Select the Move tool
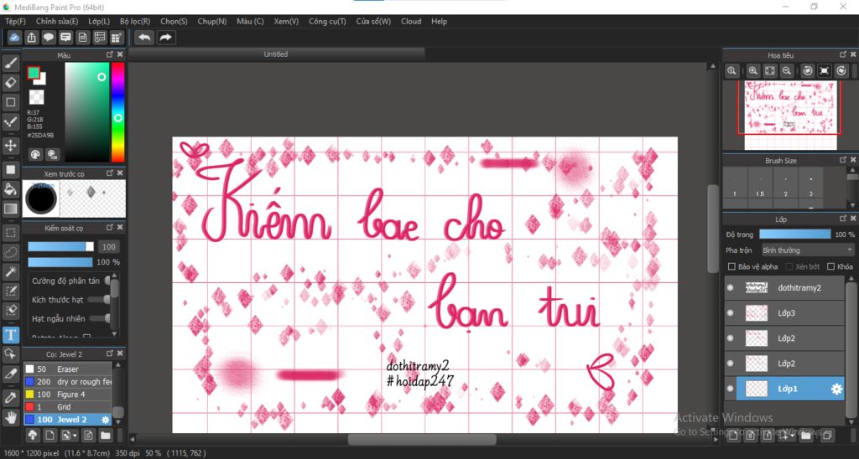Screen dimensions: 859x459 coord(10,146)
